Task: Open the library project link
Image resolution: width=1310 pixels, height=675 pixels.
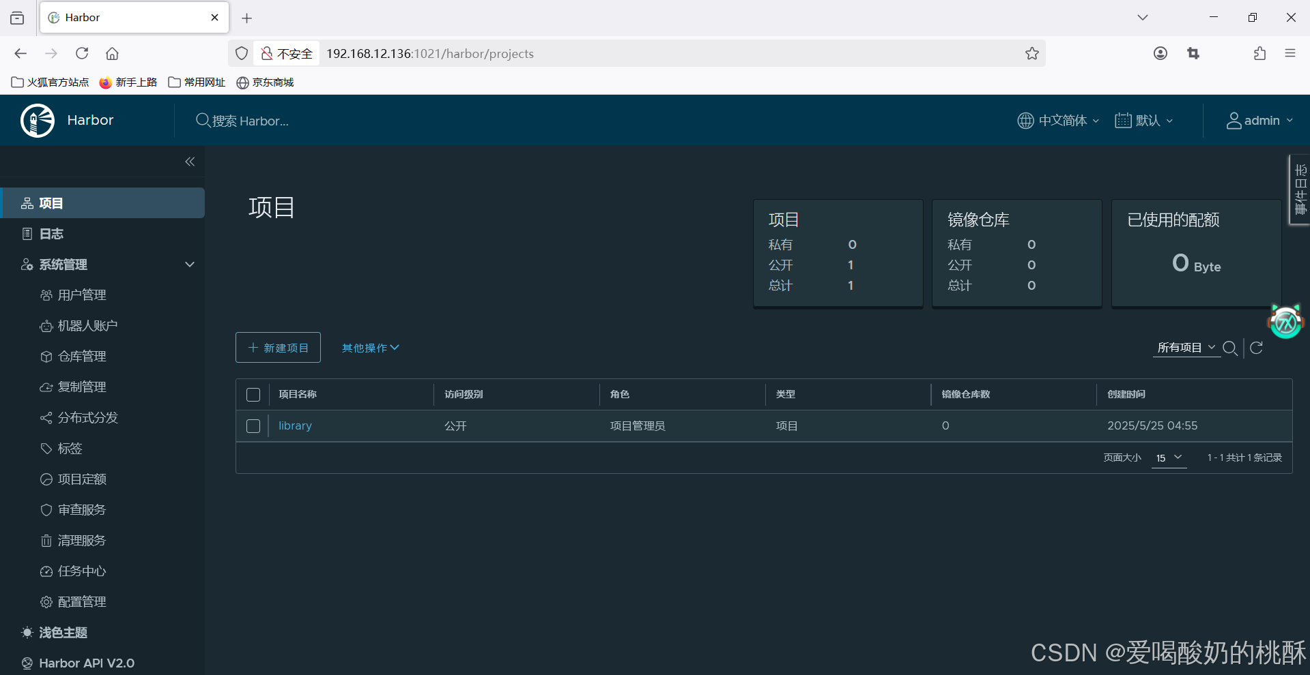Action: [x=295, y=426]
